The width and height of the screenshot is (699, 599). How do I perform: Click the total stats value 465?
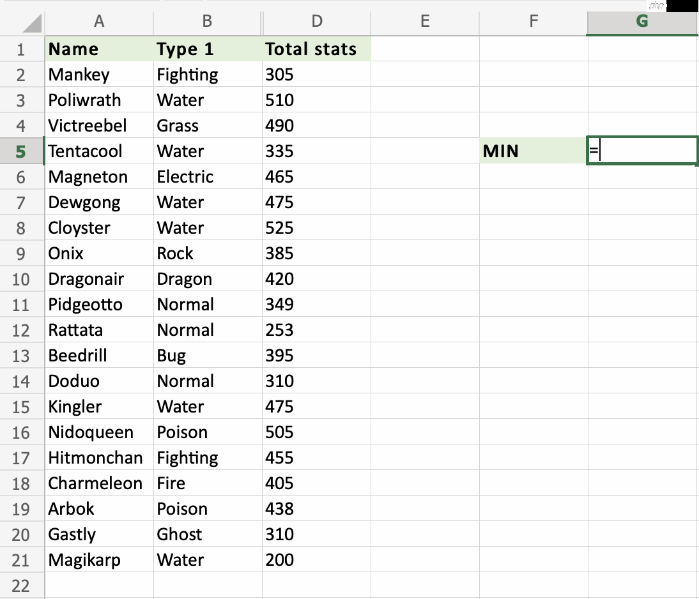coord(316,176)
